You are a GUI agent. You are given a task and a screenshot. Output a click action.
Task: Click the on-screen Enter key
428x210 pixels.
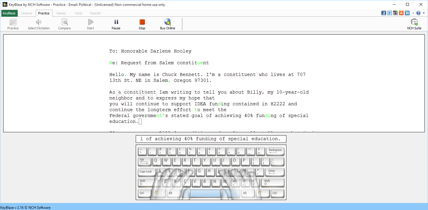pyautogui.click(x=275, y=172)
